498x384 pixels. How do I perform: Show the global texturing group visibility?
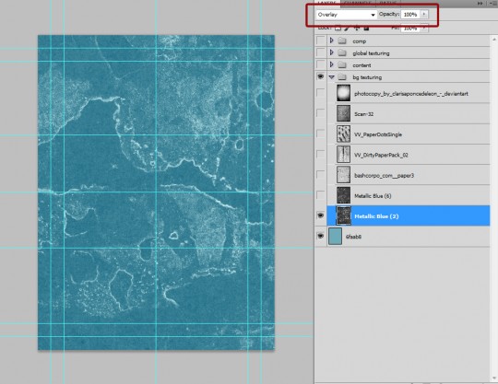pos(321,52)
